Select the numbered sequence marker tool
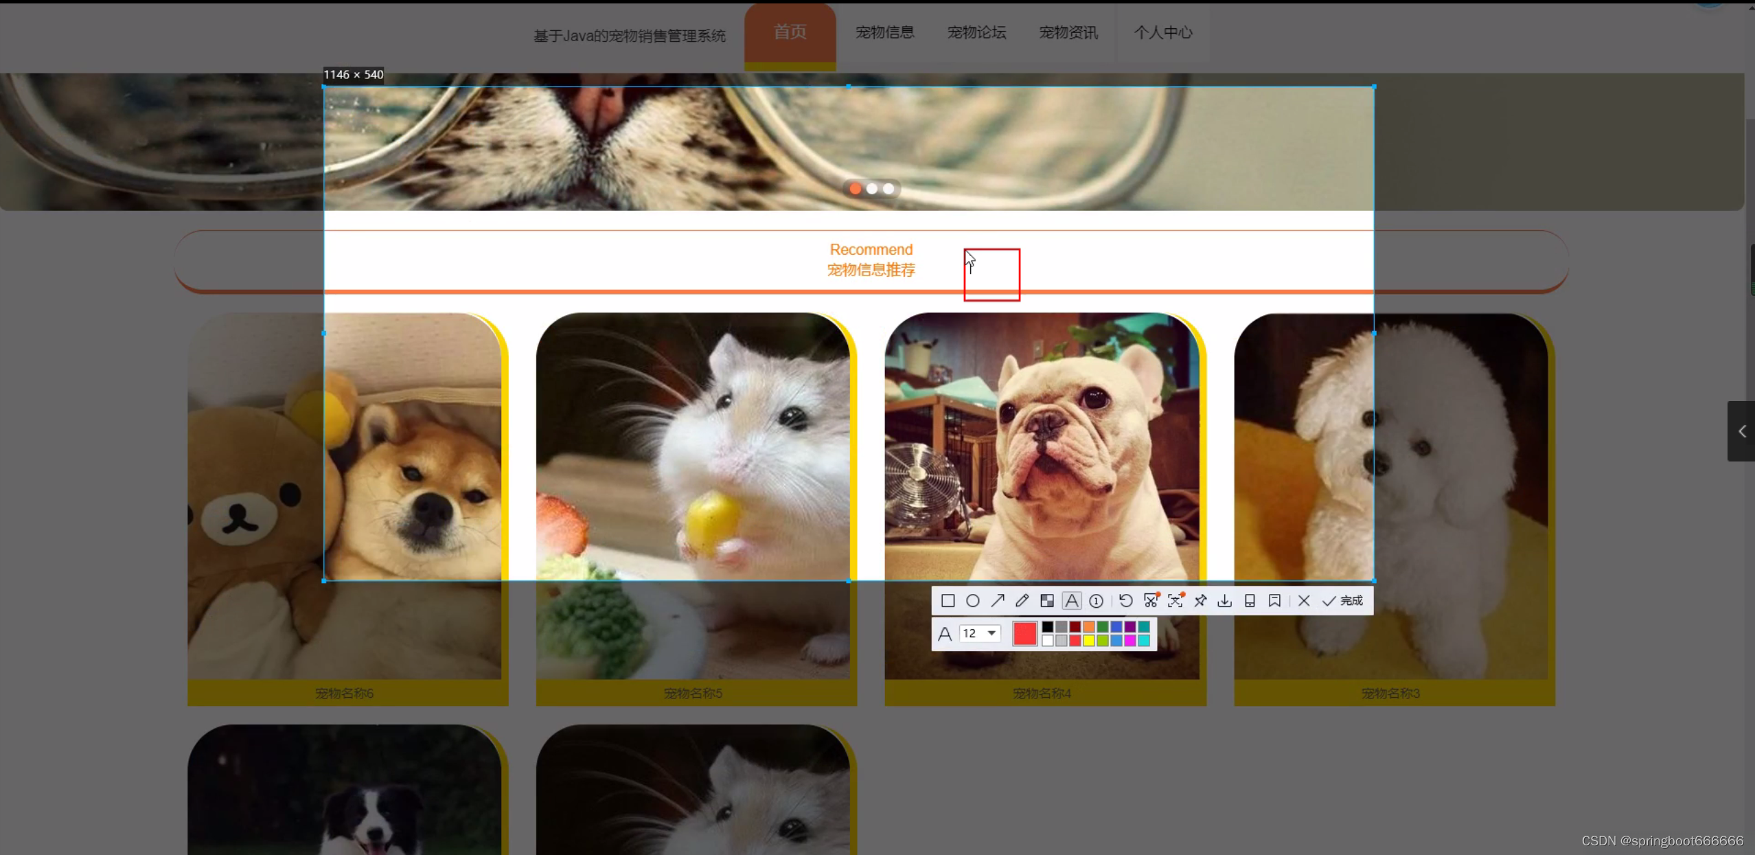The image size is (1755, 855). click(1097, 601)
